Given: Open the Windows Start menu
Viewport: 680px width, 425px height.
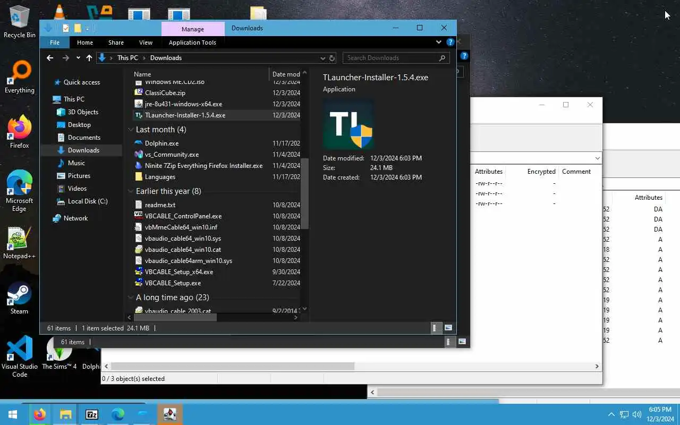Looking at the screenshot, I should [x=13, y=414].
